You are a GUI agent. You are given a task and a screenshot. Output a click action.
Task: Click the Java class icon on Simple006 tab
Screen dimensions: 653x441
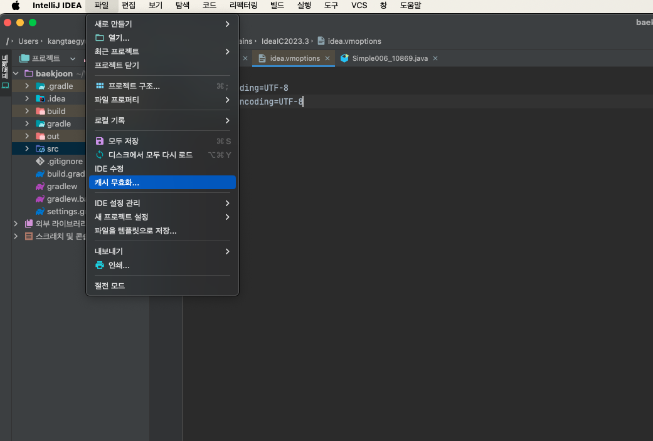pyautogui.click(x=344, y=58)
